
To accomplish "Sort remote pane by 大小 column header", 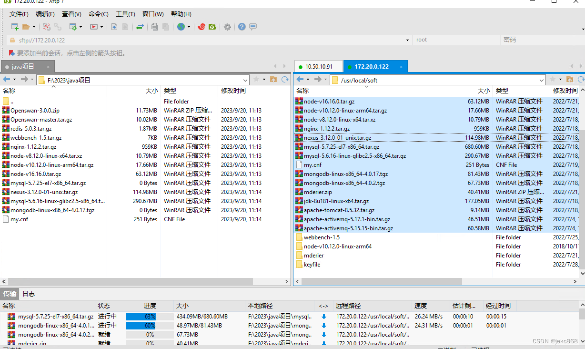I will 465,91.
